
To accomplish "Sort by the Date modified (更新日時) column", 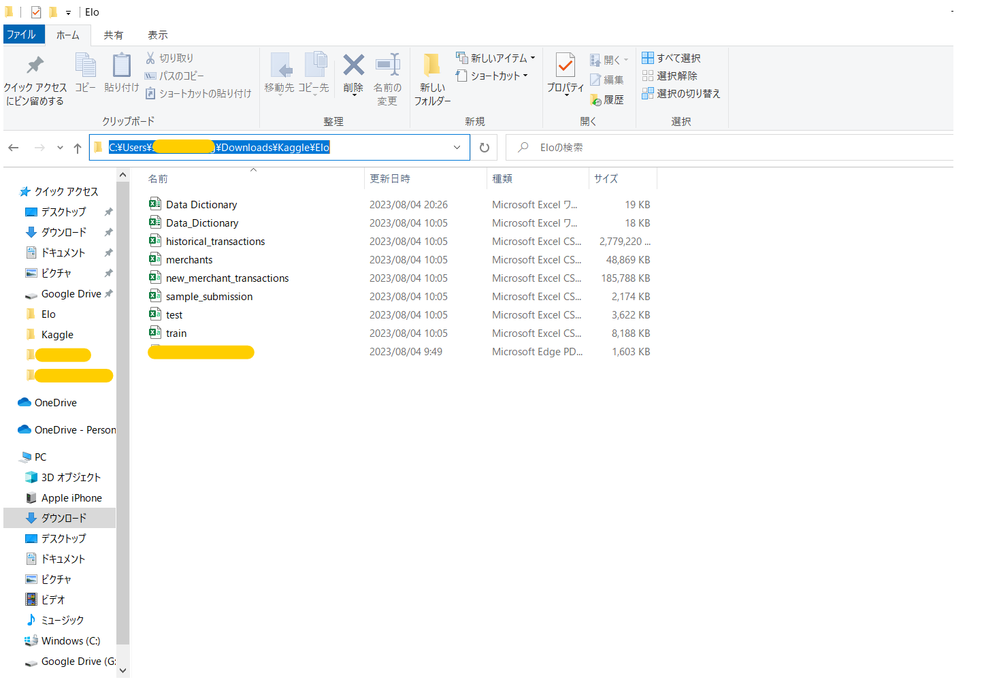I will click(390, 179).
